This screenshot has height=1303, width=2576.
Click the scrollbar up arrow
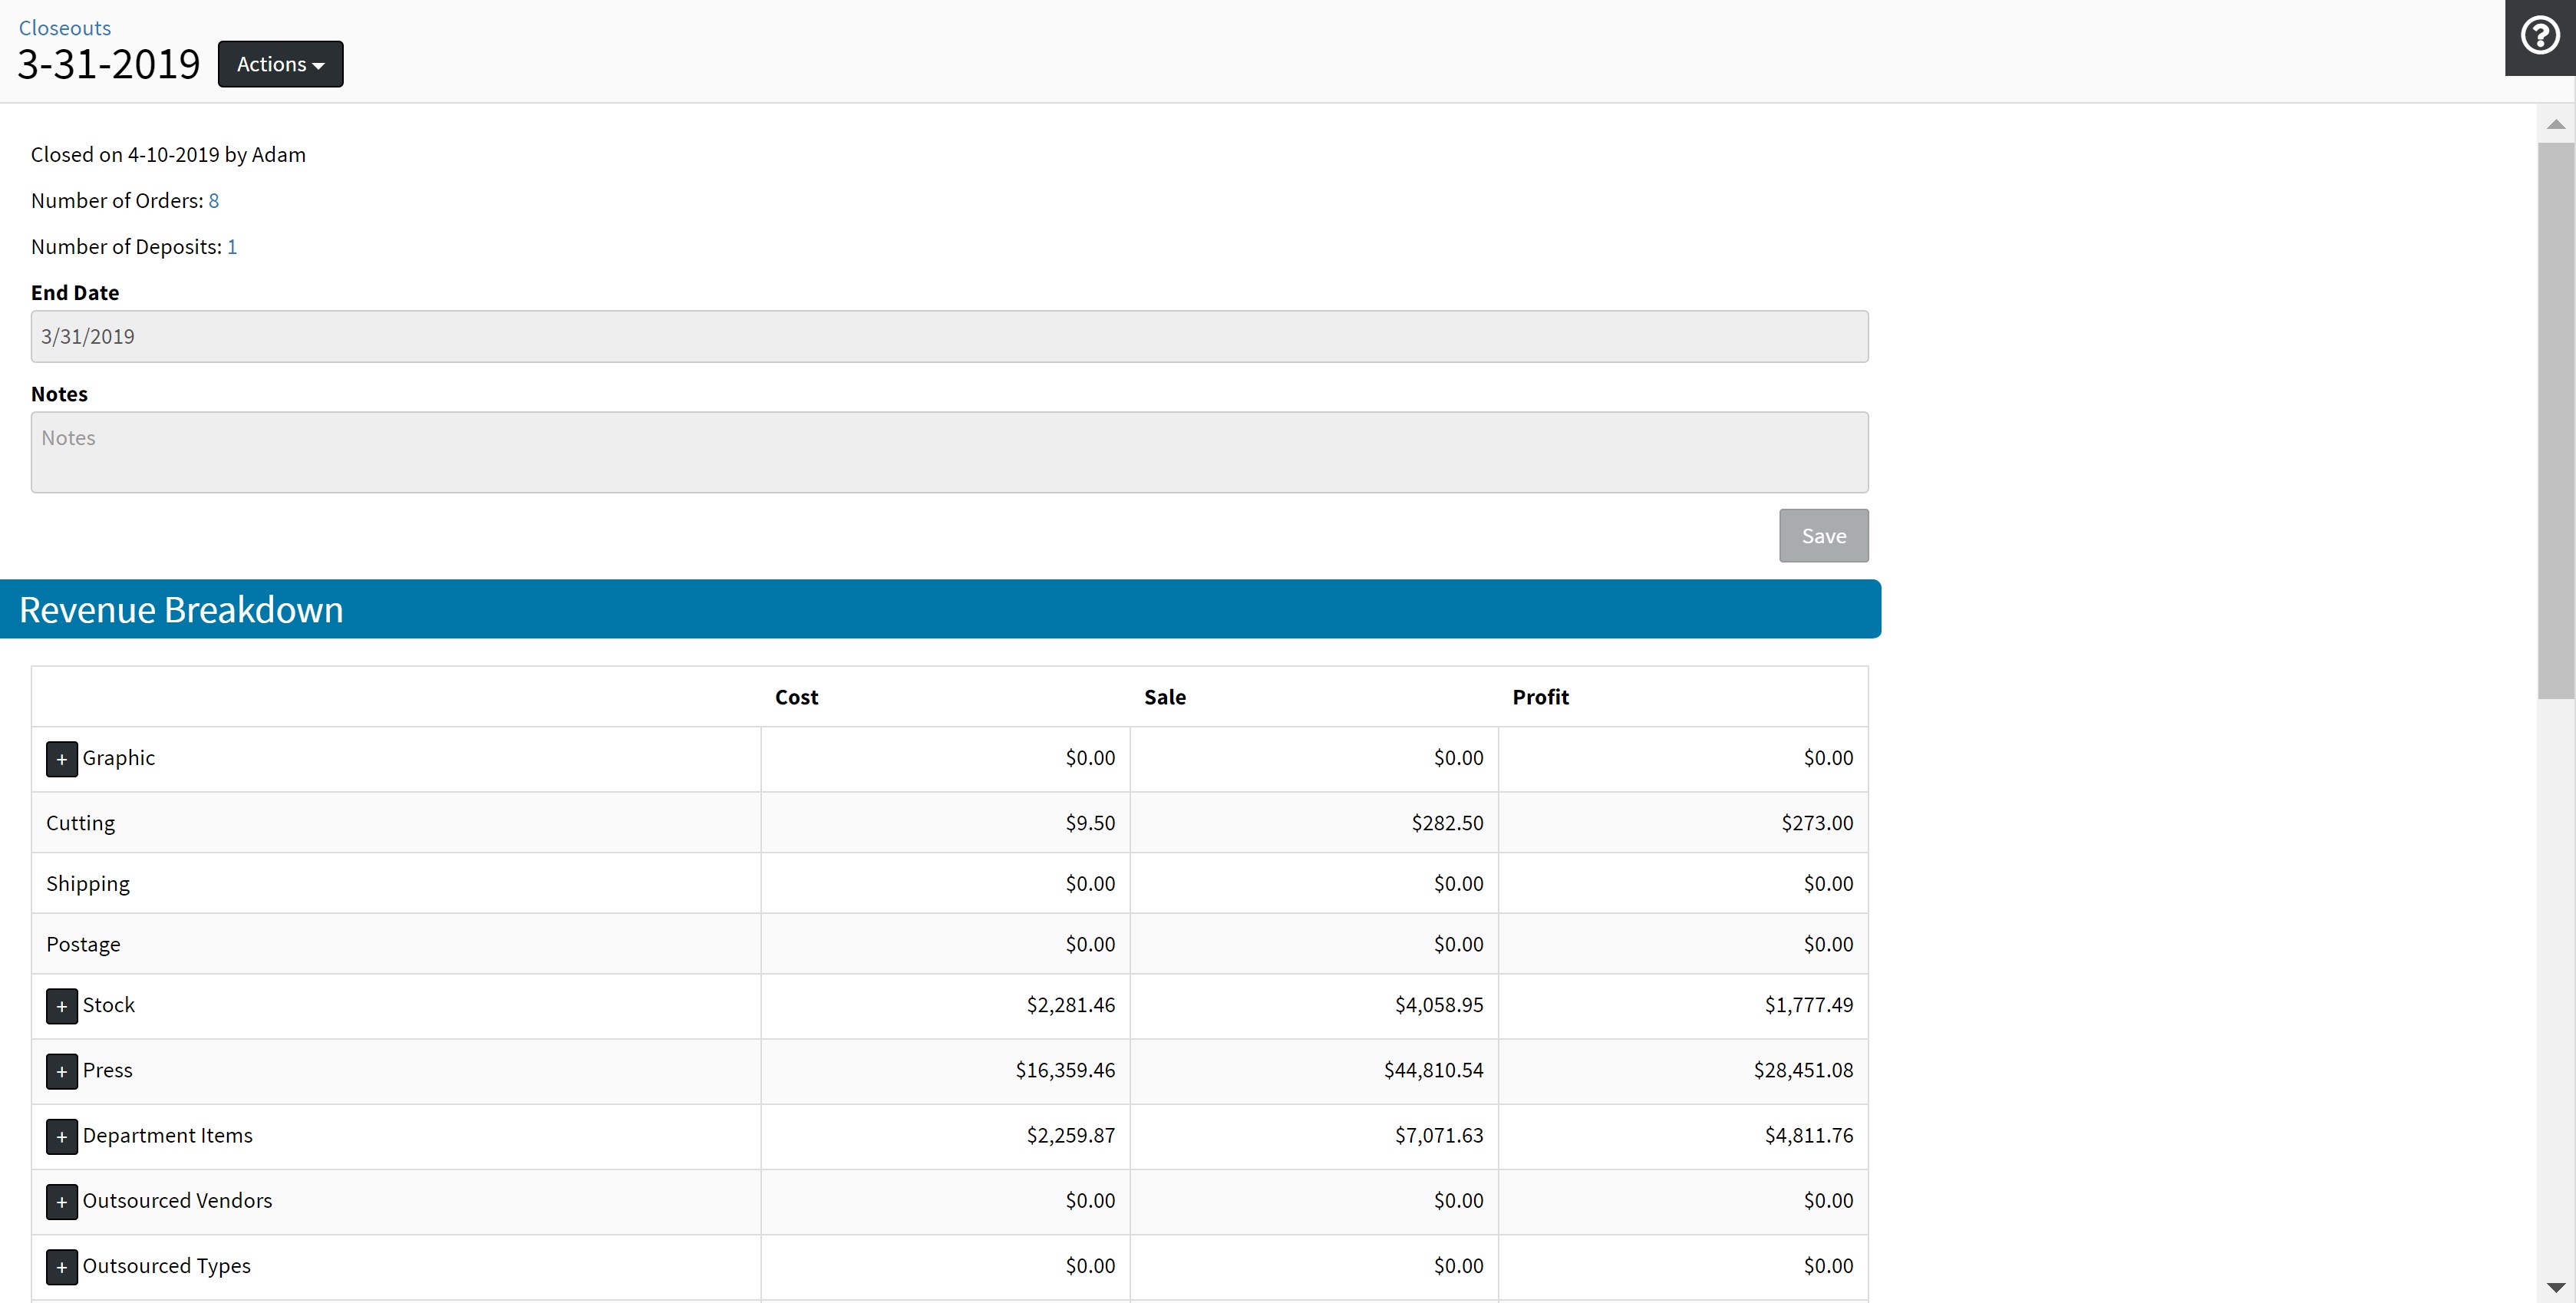coord(2555,124)
